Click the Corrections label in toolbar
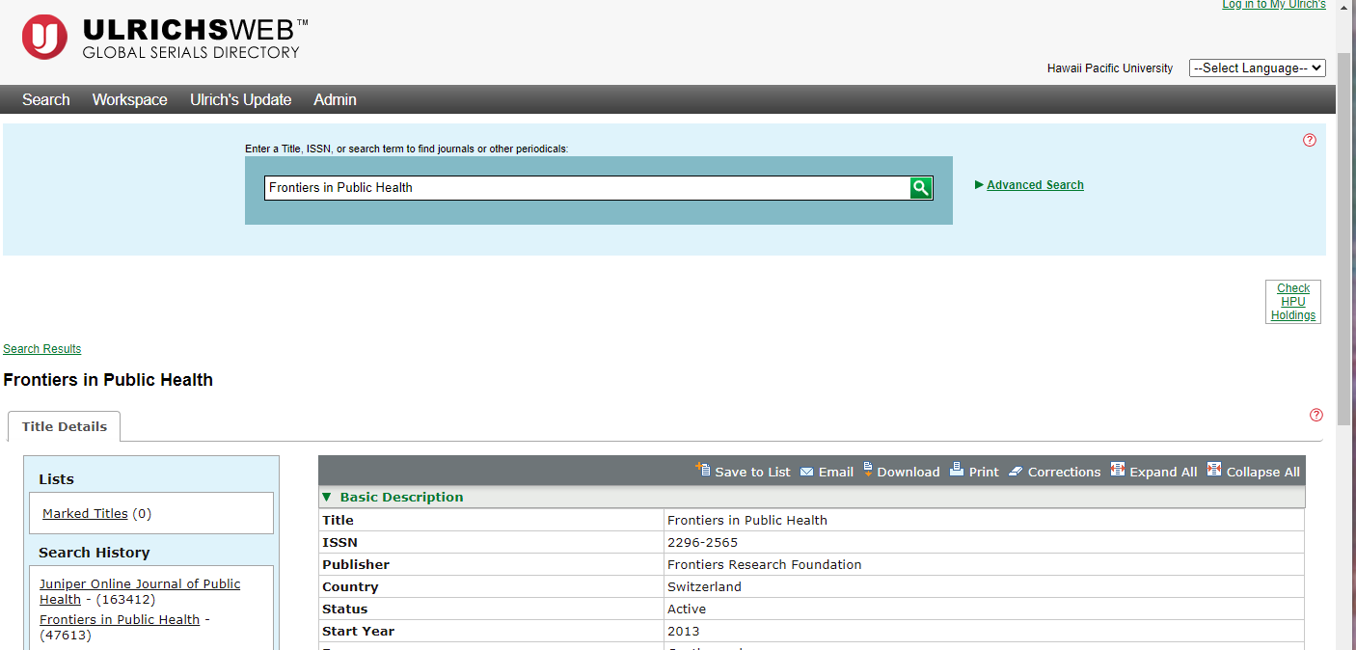The height and width of the screenshot is (650, 1356). pyautogui.click(x=1064, y=473)
